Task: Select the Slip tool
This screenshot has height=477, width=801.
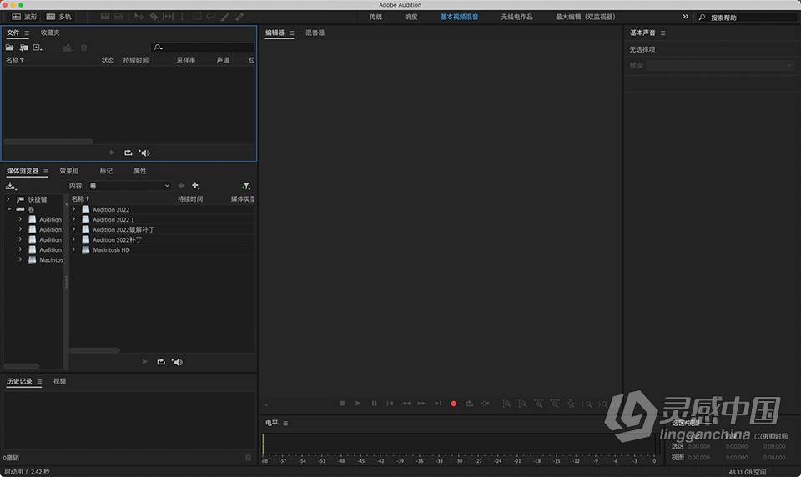Action: (168, 17)
